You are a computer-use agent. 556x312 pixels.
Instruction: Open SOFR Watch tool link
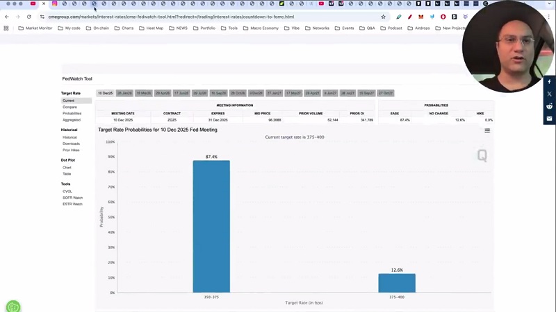tap(72, 198)
